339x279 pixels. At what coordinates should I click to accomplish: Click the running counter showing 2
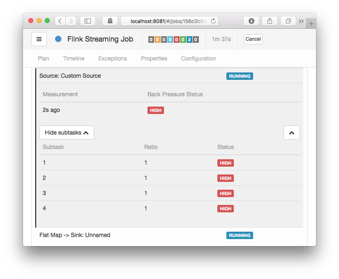coord(189,40)
